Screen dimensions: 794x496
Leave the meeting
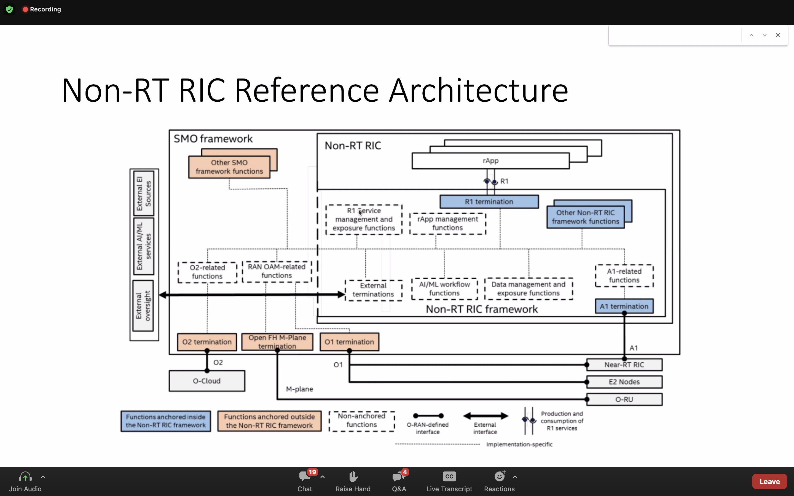click(769, 481)
